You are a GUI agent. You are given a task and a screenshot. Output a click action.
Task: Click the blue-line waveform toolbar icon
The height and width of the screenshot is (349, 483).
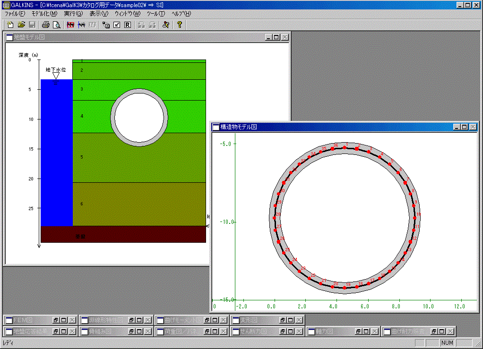coord(81,25)
